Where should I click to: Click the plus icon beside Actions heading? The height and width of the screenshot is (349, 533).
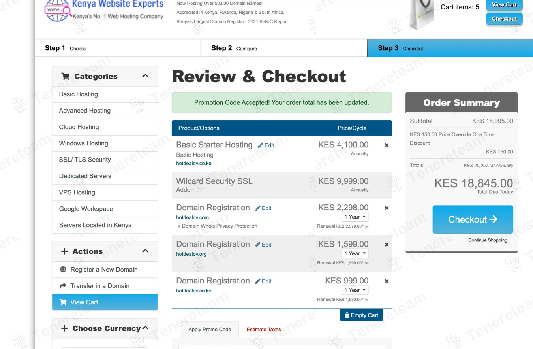coord(64,251)
